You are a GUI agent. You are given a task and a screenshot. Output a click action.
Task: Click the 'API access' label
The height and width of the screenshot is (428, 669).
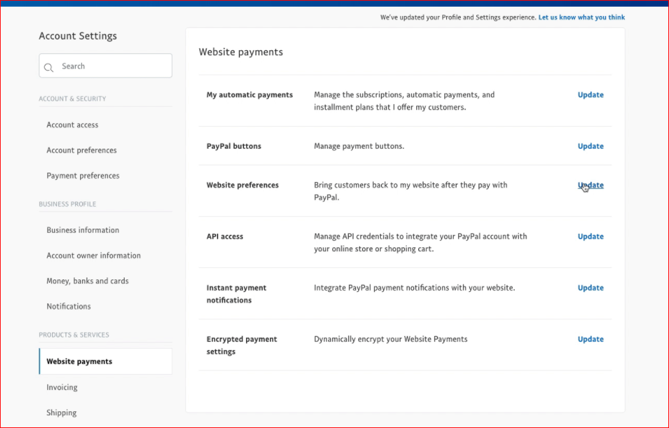(x=225, y=237)
